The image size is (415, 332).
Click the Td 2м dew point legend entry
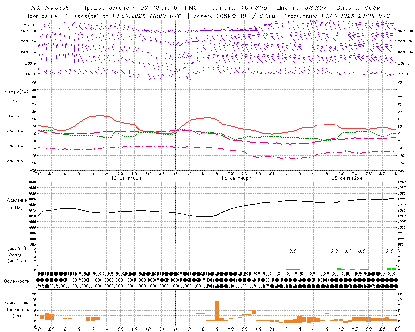15,116
